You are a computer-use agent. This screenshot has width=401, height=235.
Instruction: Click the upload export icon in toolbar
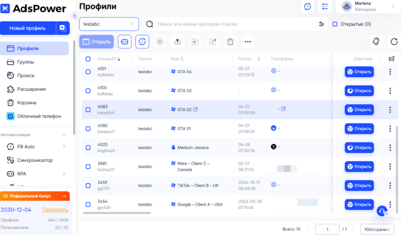(x=177, y=42)
